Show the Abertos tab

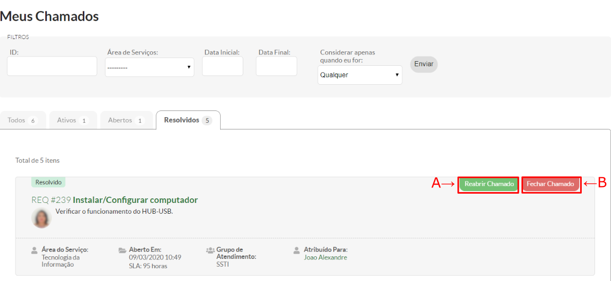(x=126, y=120)
